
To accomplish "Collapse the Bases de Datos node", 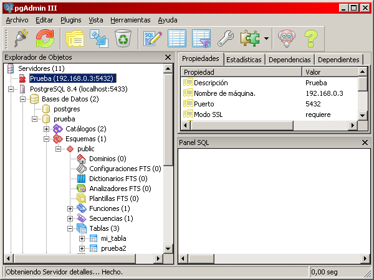I will tap(22, 100).
